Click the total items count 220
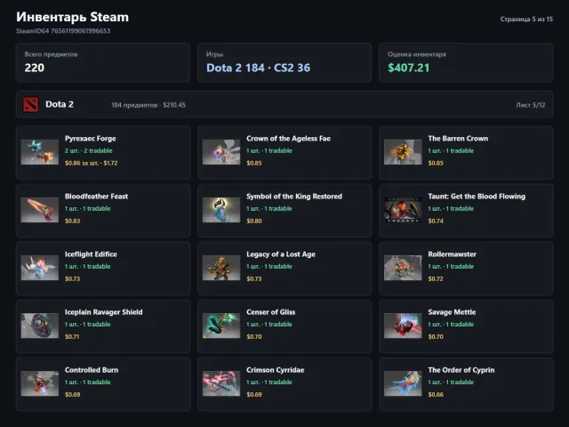Viewport: 569px width, 427px height. pyautogui.click(x=35, y=68)
